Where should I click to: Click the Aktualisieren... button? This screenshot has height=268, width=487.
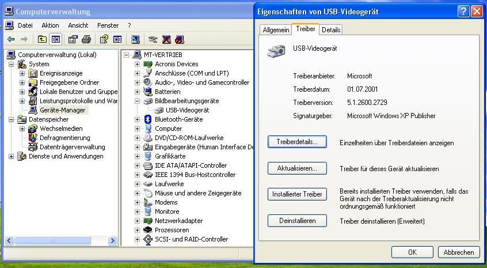[x=297, y=168]
